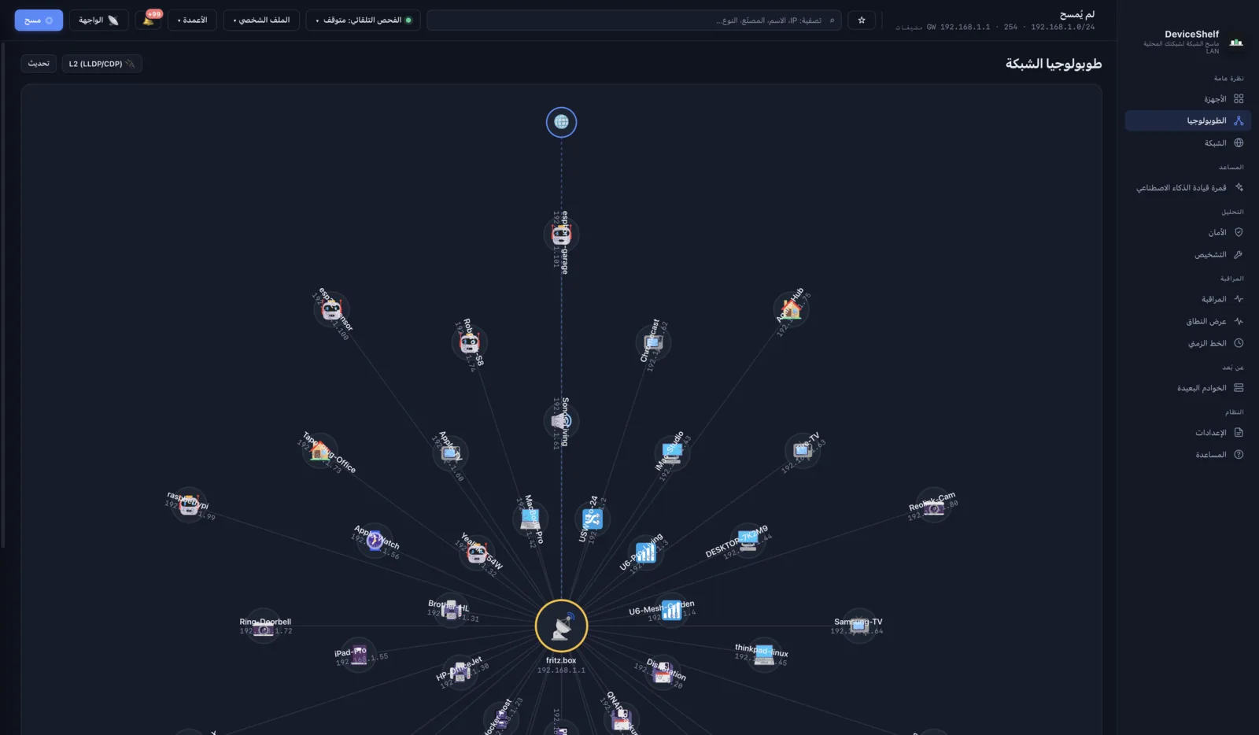The width and height of the screenshot is (1259, 735).
Task: Open الأجهزة devices page in sidebar
Action: (x=1188, y=99)
